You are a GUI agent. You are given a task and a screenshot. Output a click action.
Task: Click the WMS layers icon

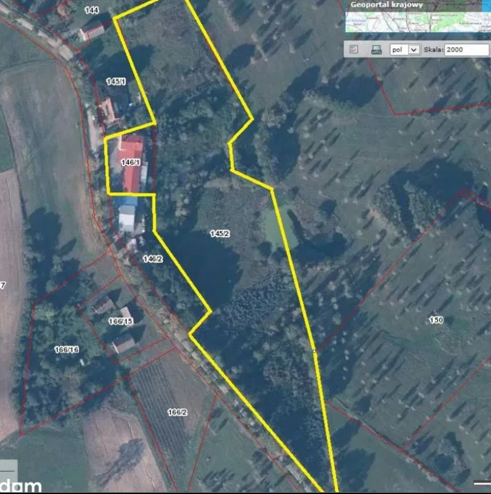click(x=376, y=50)
